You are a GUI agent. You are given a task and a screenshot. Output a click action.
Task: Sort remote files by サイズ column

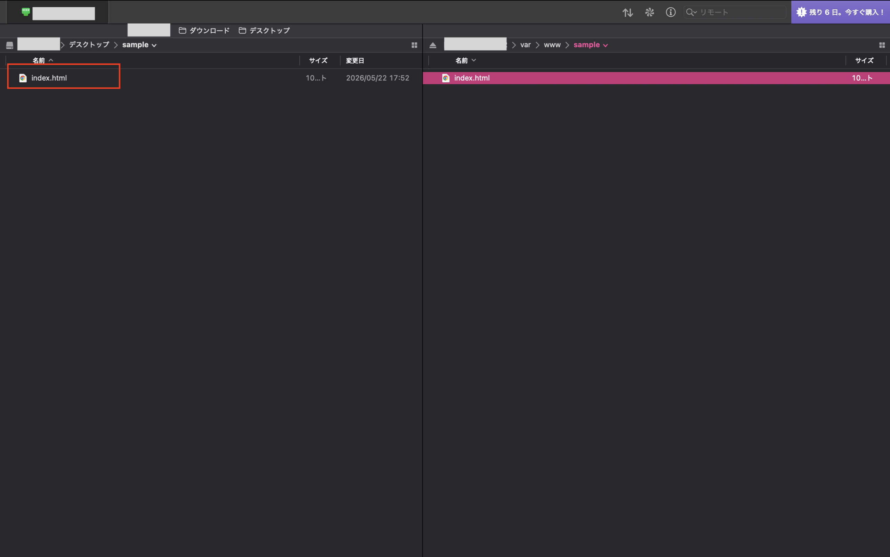click(x=864, y=60)
